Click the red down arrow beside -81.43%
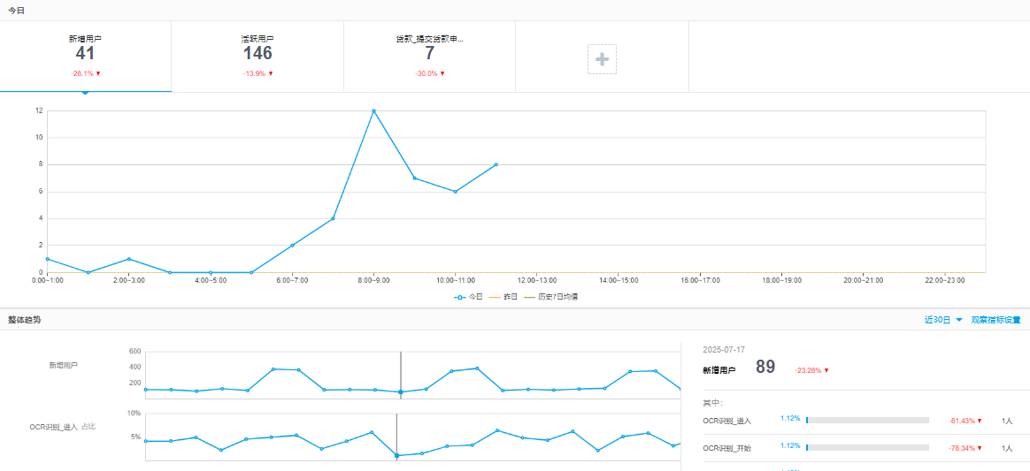This screenshot has width=1030, height=471. tap(980, 422)
